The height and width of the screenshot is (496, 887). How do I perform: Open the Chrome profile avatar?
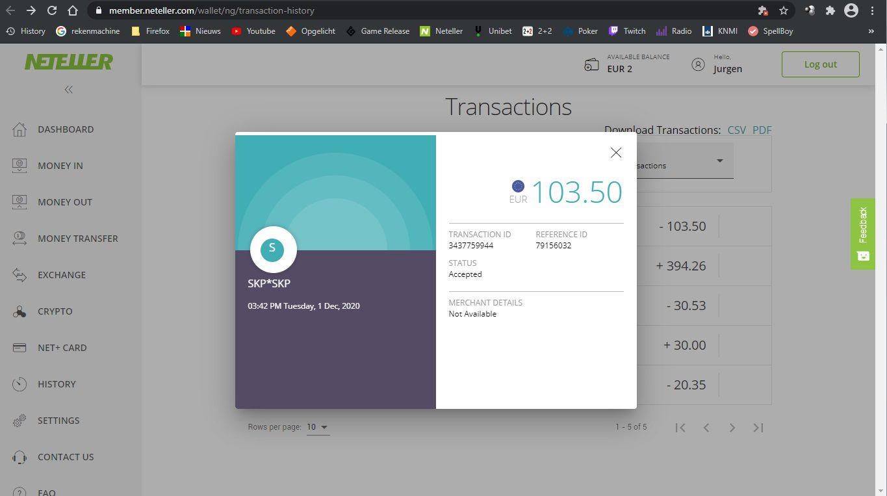point(851,10)
